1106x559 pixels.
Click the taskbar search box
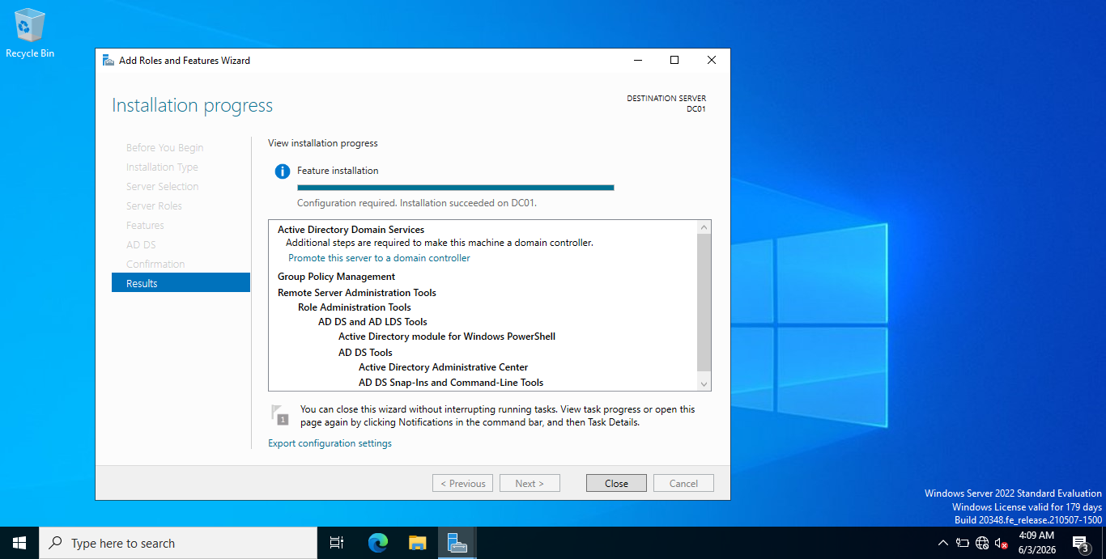178,543
